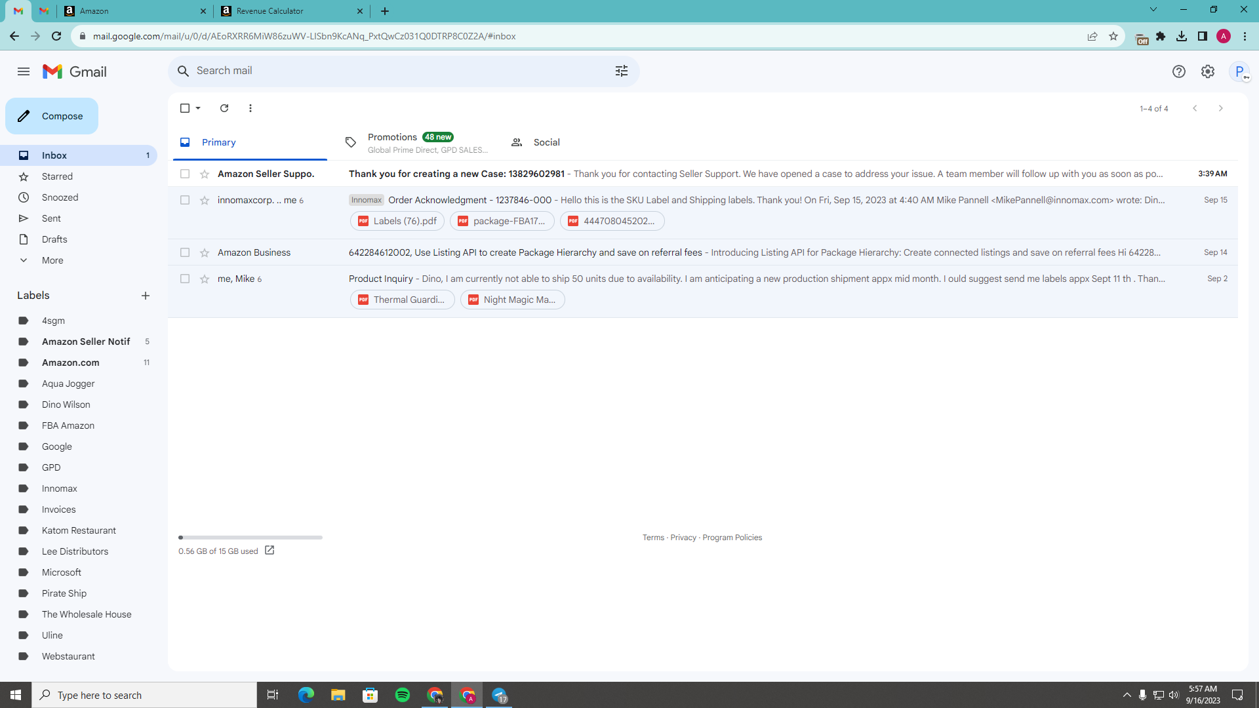1259x708 pixels.
Task: Open the Thermal Guardi PDF attachment
Action: click(403, 300)
